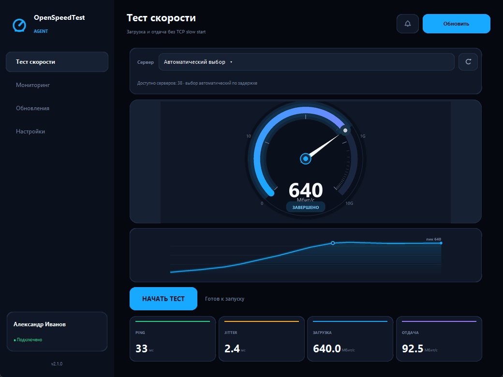This screenshot has height=377, width=503.
Task: Click the white knob on gauge arc
Action: click(345, 130)
